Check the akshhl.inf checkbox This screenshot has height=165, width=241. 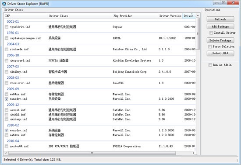point(7,115)
